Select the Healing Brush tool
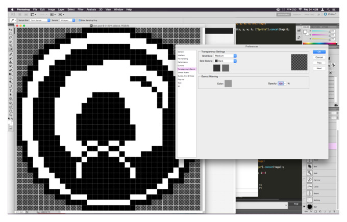Image resolution: width=347 pixels, height=222 pixels. (10, 54)
